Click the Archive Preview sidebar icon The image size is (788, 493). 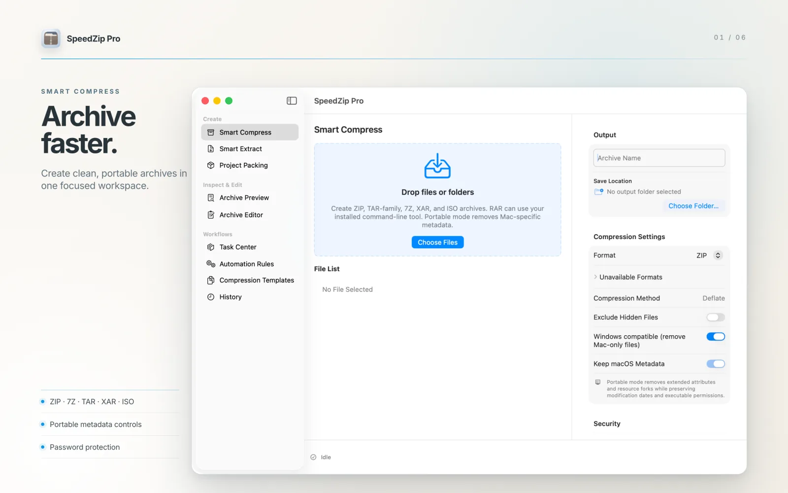(x=211, y=198)
